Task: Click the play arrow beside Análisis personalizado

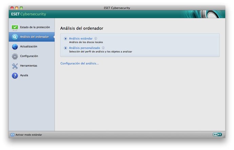Action: (65, 48)
